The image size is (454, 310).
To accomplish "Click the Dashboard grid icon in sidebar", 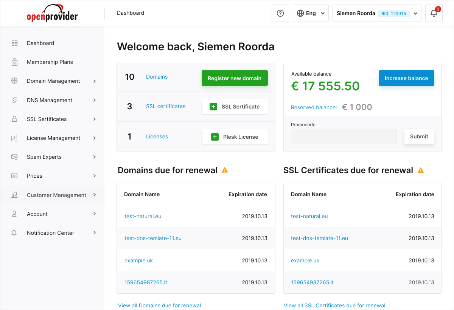I will pyautogui.click(x=14, y=43).
